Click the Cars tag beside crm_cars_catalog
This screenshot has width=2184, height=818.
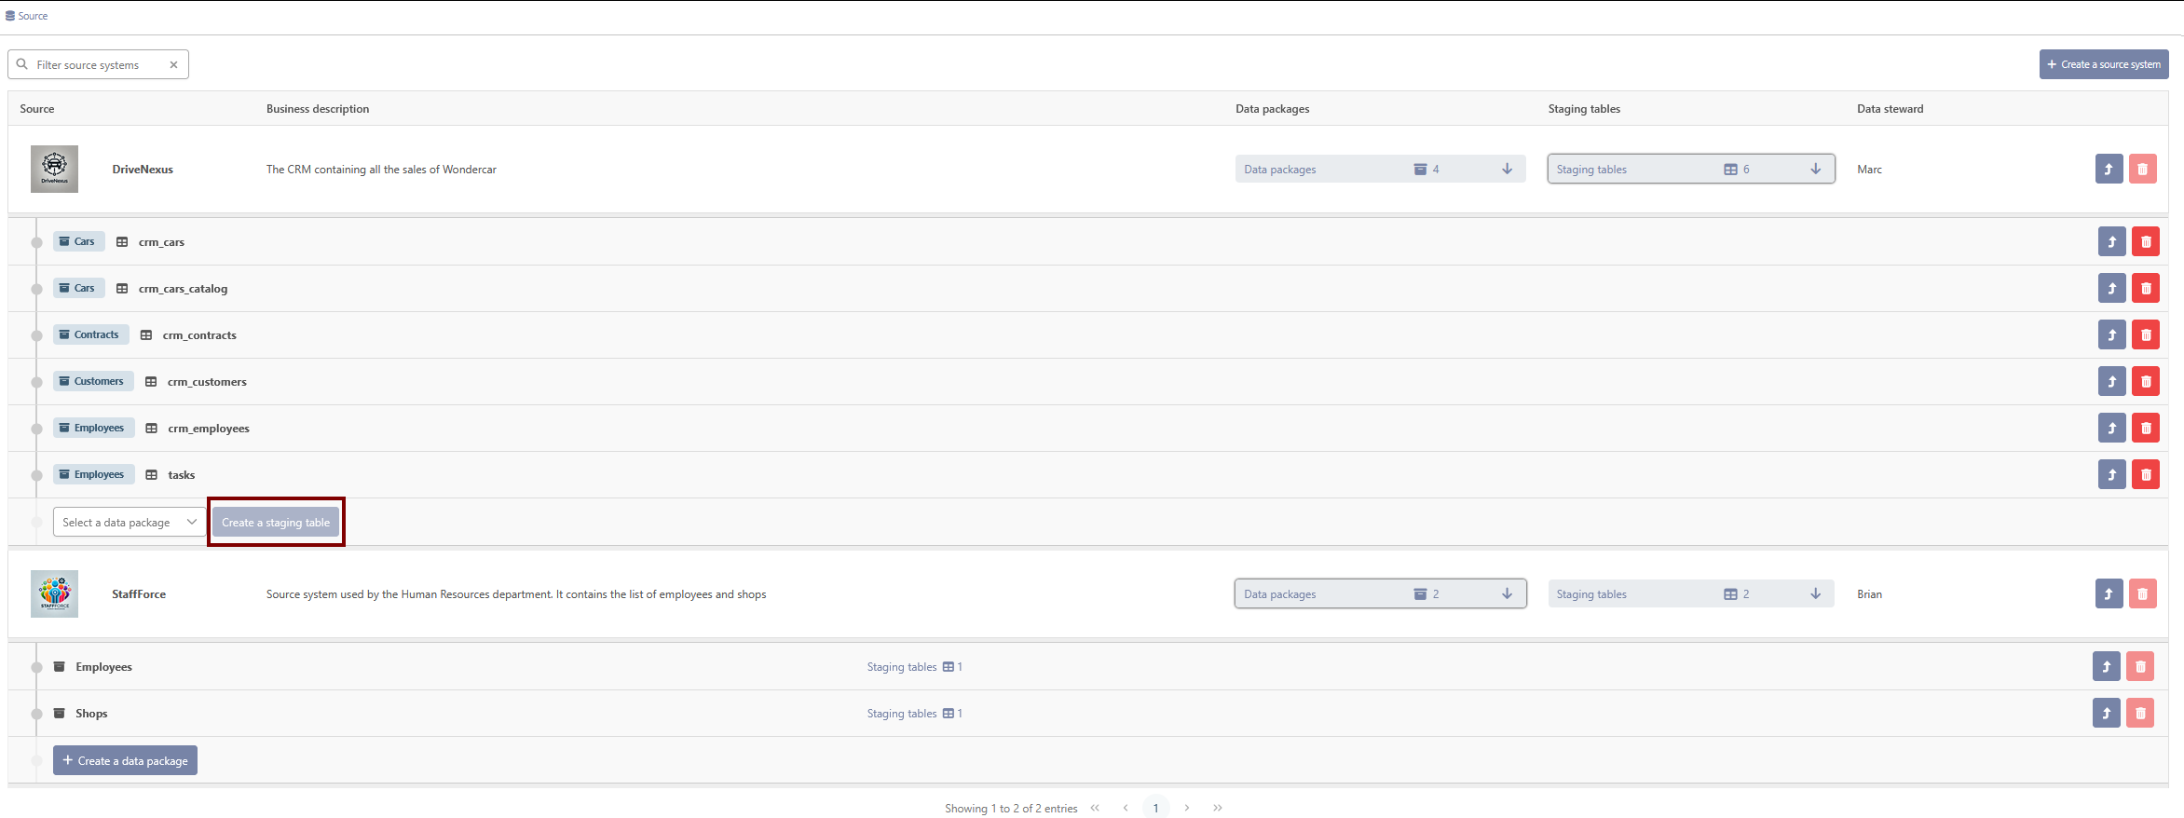(78, 288)
